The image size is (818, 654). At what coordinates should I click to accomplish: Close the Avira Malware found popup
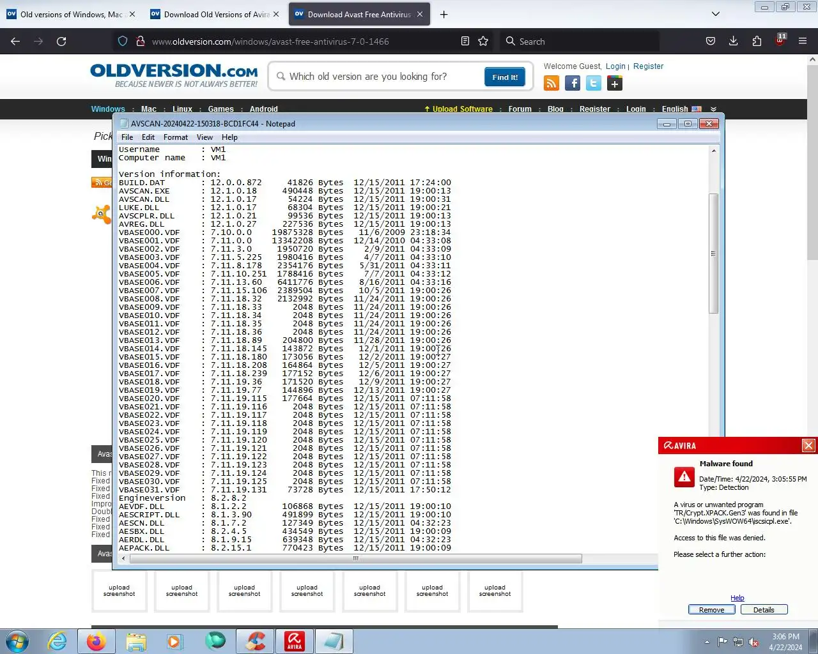(x=808, y=446)
